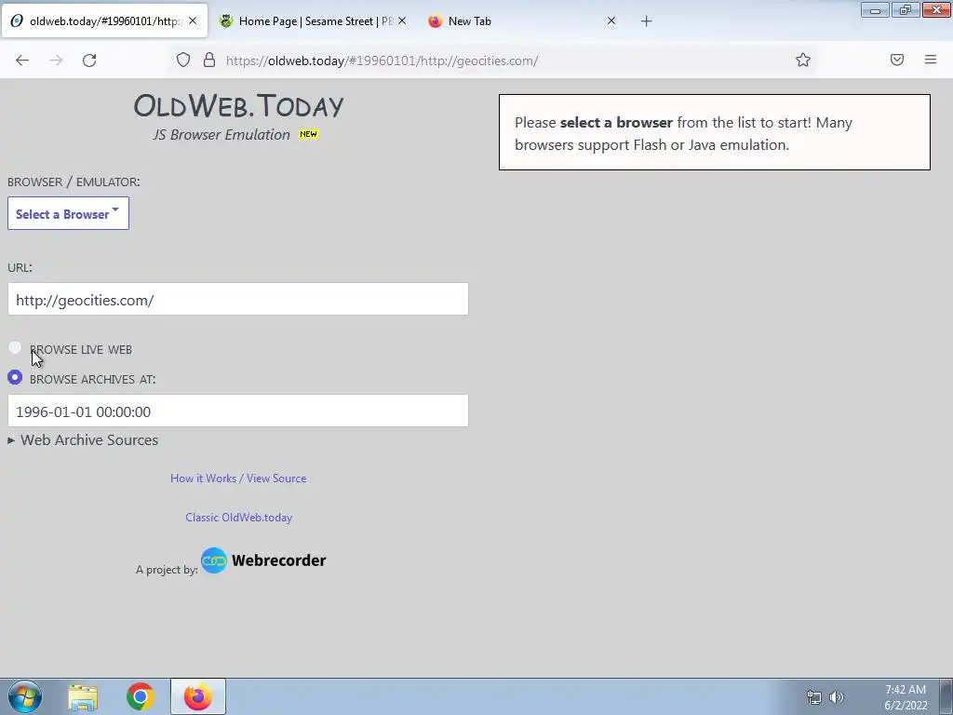Open File Explorer from the taskbar
Viewport: 953px width, 715px height.
pos(83,697)
